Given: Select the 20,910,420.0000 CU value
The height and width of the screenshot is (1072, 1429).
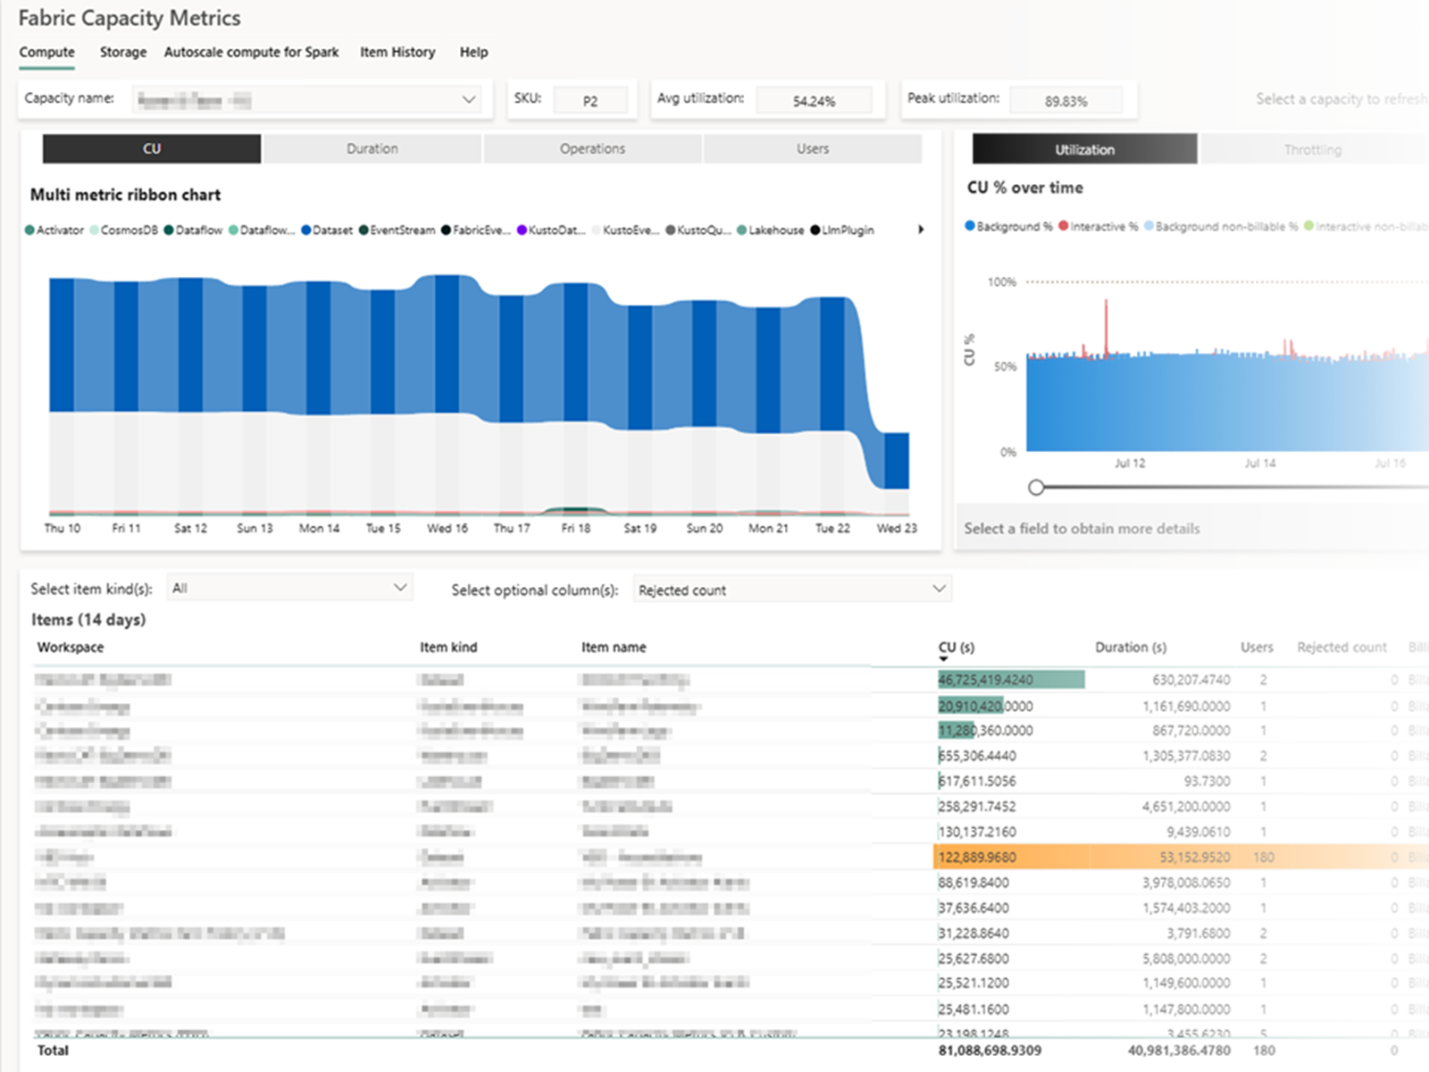Looking at the screenshot, I should coord(985,706).
